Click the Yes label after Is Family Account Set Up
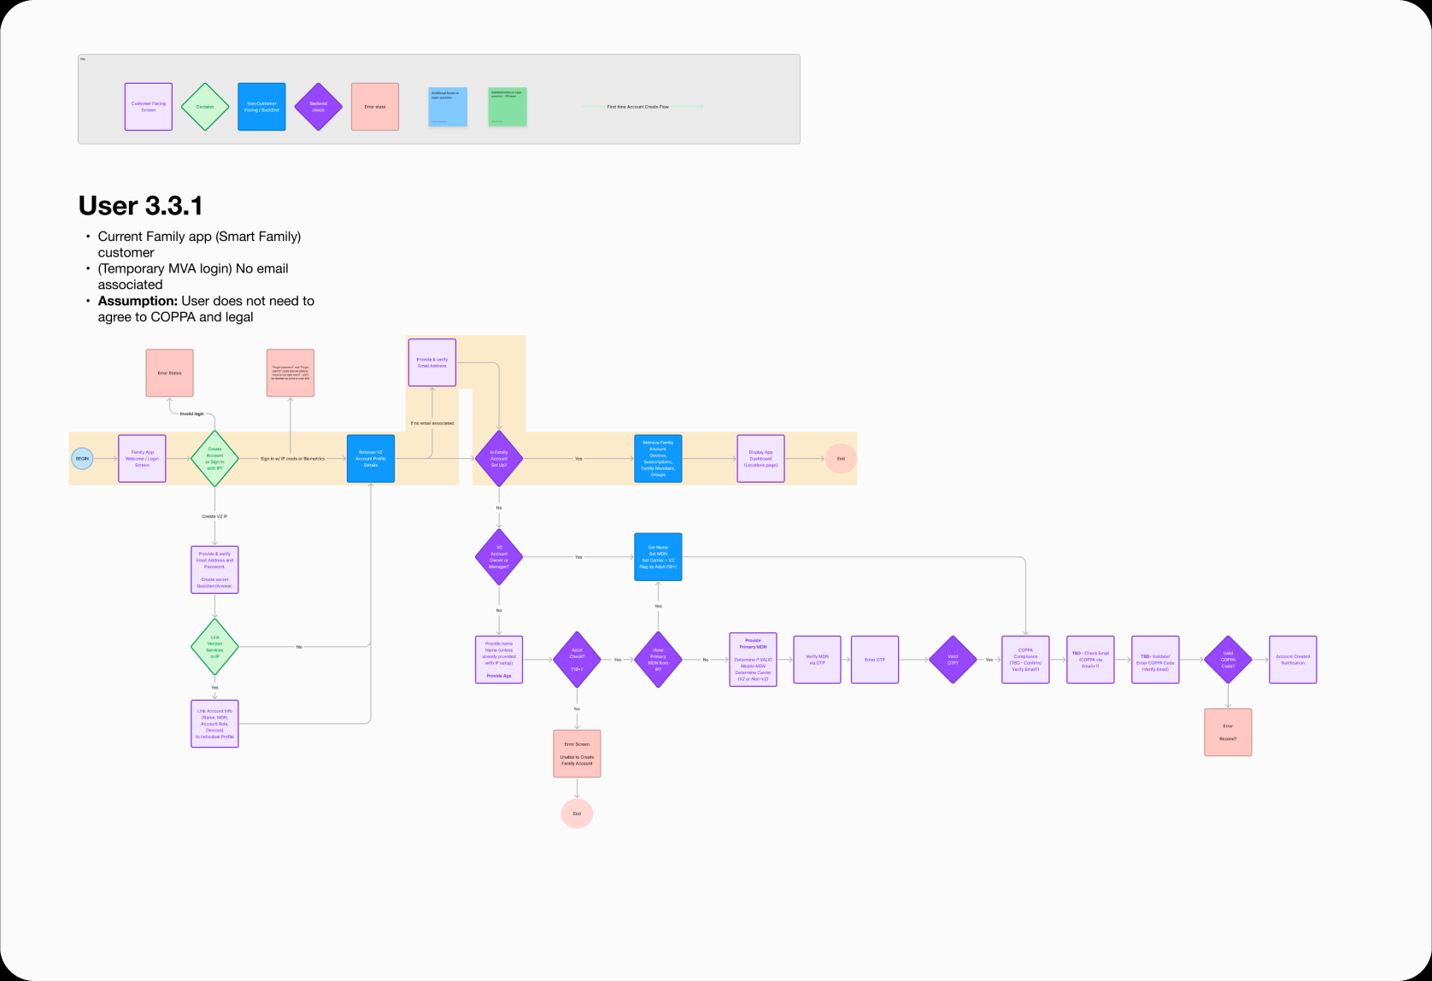Image resolution: width=1432 pixels, height=981 pixels. (x=578, y=459)
